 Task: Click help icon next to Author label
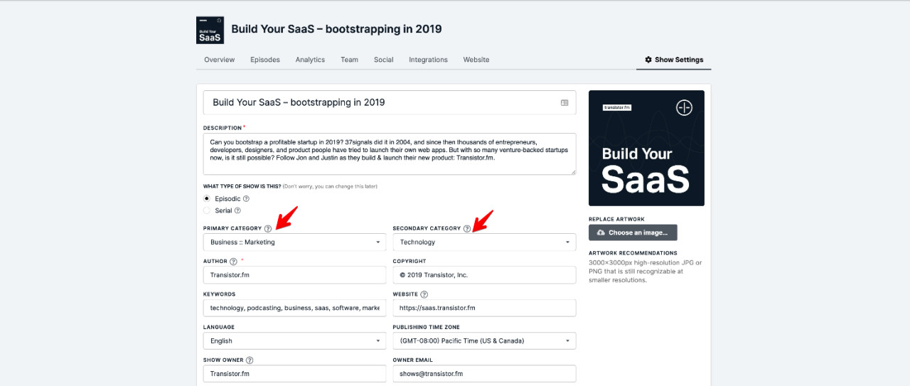(x=233, y=262)
